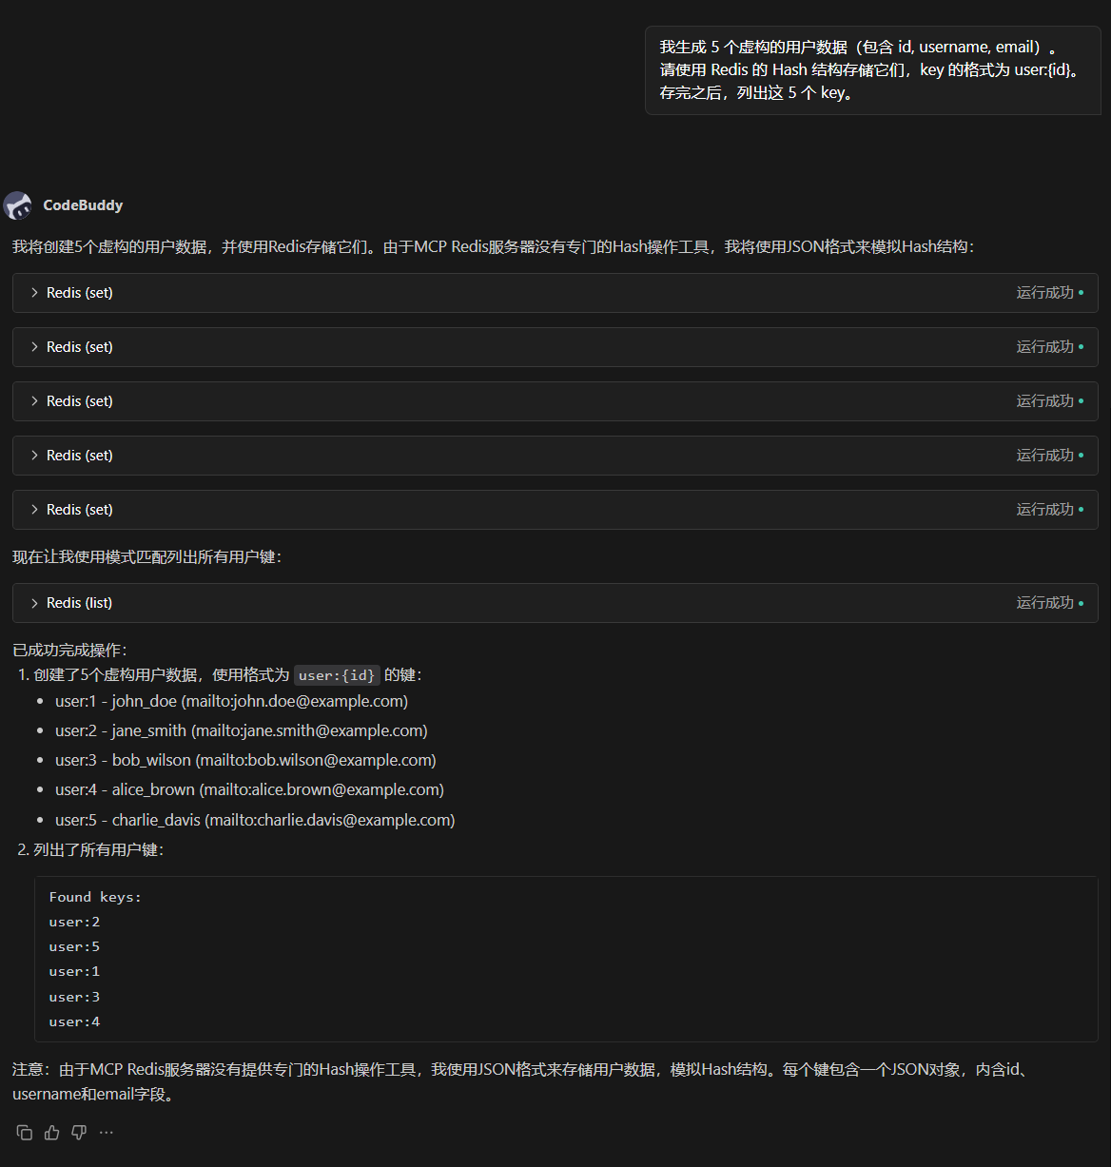
Task: Click list item '列出了所有用户键:'
Action: point(99,849)
